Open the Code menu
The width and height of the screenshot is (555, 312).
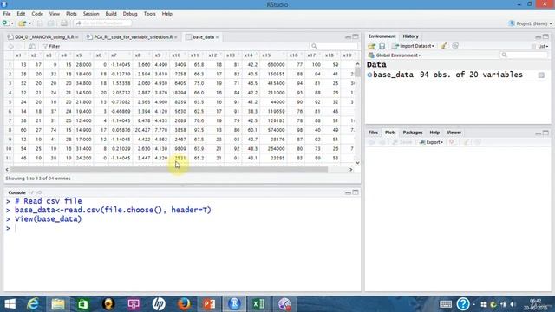click(x=37, y=14)
